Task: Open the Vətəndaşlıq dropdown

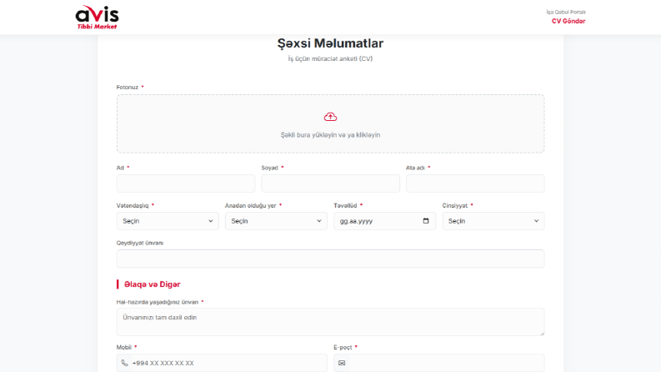Action: [168, 221]
